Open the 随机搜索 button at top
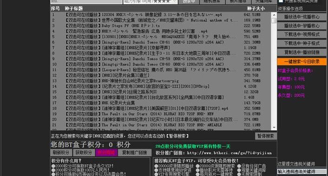 click(x=212, y=2)
